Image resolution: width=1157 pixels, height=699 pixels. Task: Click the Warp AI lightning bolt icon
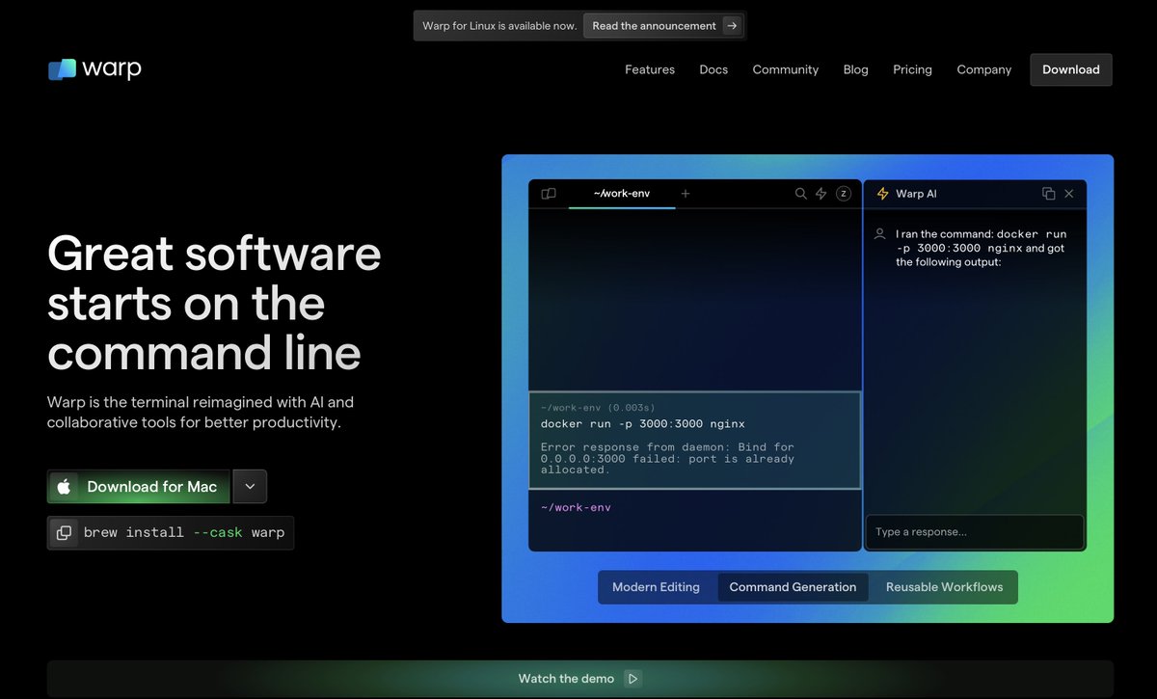(882, 194)
